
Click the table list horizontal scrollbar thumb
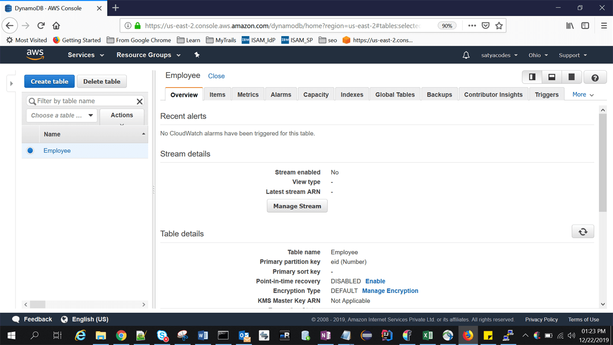coord(38,304)
